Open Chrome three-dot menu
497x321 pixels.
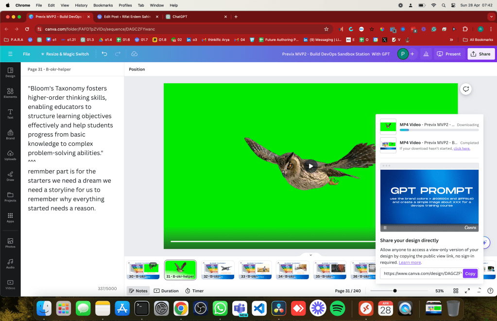tap(491, 29)
